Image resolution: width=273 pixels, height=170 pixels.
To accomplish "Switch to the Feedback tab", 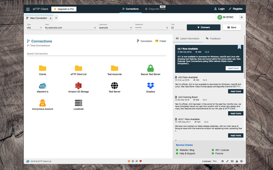I will (213, 38).
